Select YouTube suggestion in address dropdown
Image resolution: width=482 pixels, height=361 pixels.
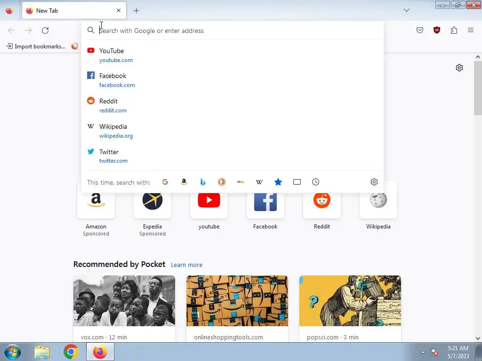(x=233, y=55)
